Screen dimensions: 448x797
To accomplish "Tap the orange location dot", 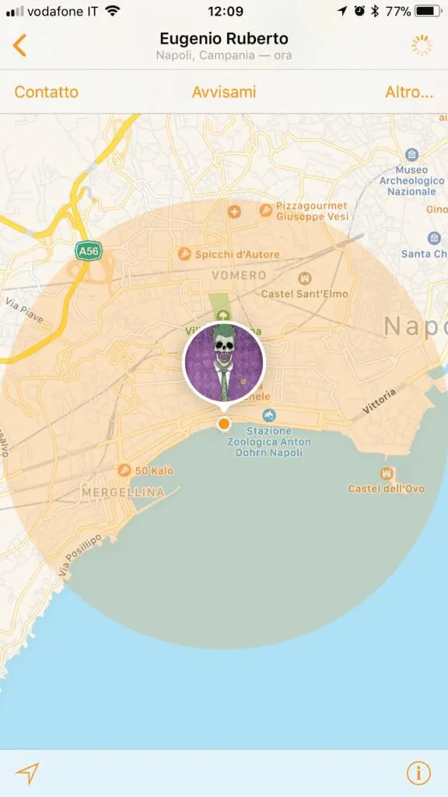I will pyautogui.click(x=223, y=424).
